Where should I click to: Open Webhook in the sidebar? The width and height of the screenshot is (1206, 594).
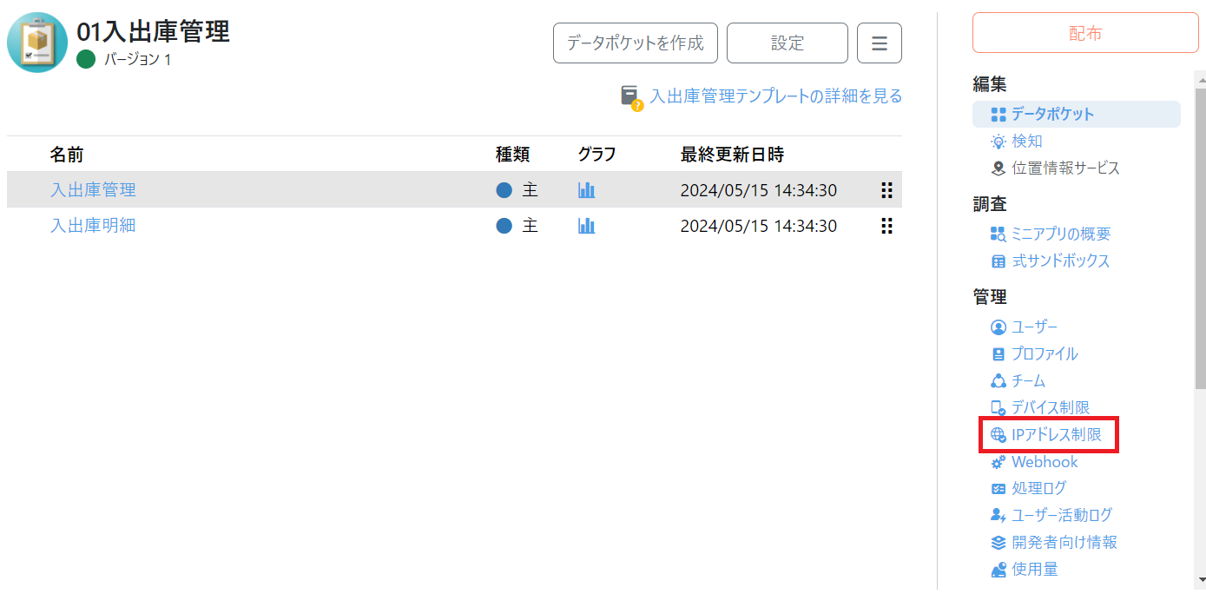(x=1045, y=461)
